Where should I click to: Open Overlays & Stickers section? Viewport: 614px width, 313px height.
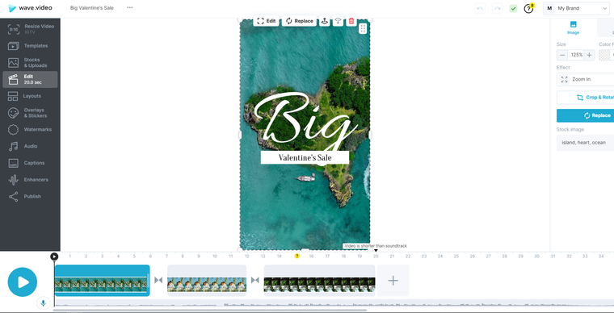pos(31,113)
